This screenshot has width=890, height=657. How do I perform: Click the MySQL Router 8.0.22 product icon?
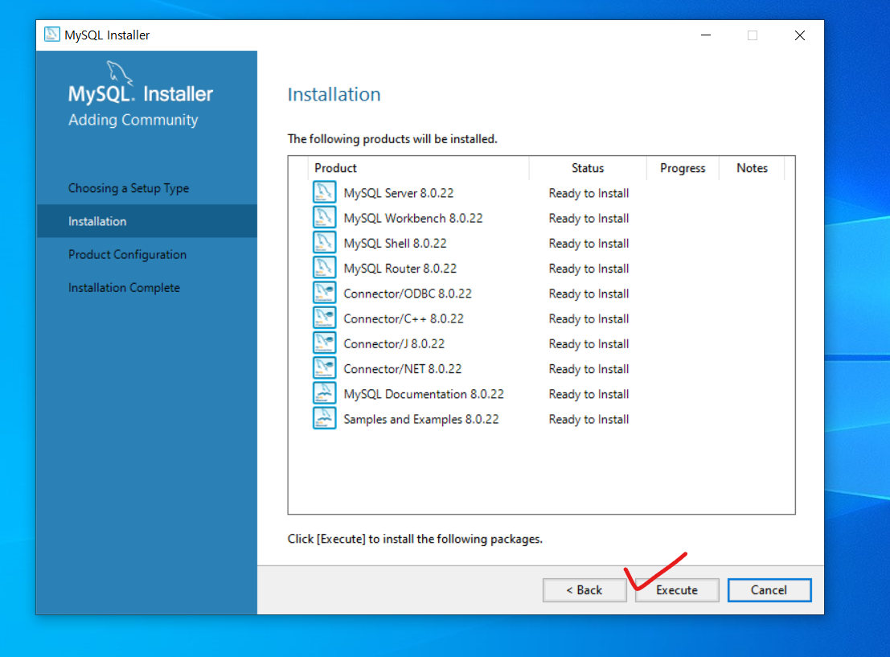pyautogui.click(x=324, y=268)
